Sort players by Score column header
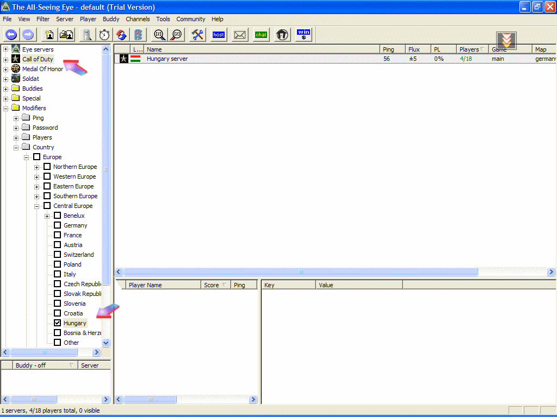The image size is (557, 417). pyautogui.click(x=216, y=285)
